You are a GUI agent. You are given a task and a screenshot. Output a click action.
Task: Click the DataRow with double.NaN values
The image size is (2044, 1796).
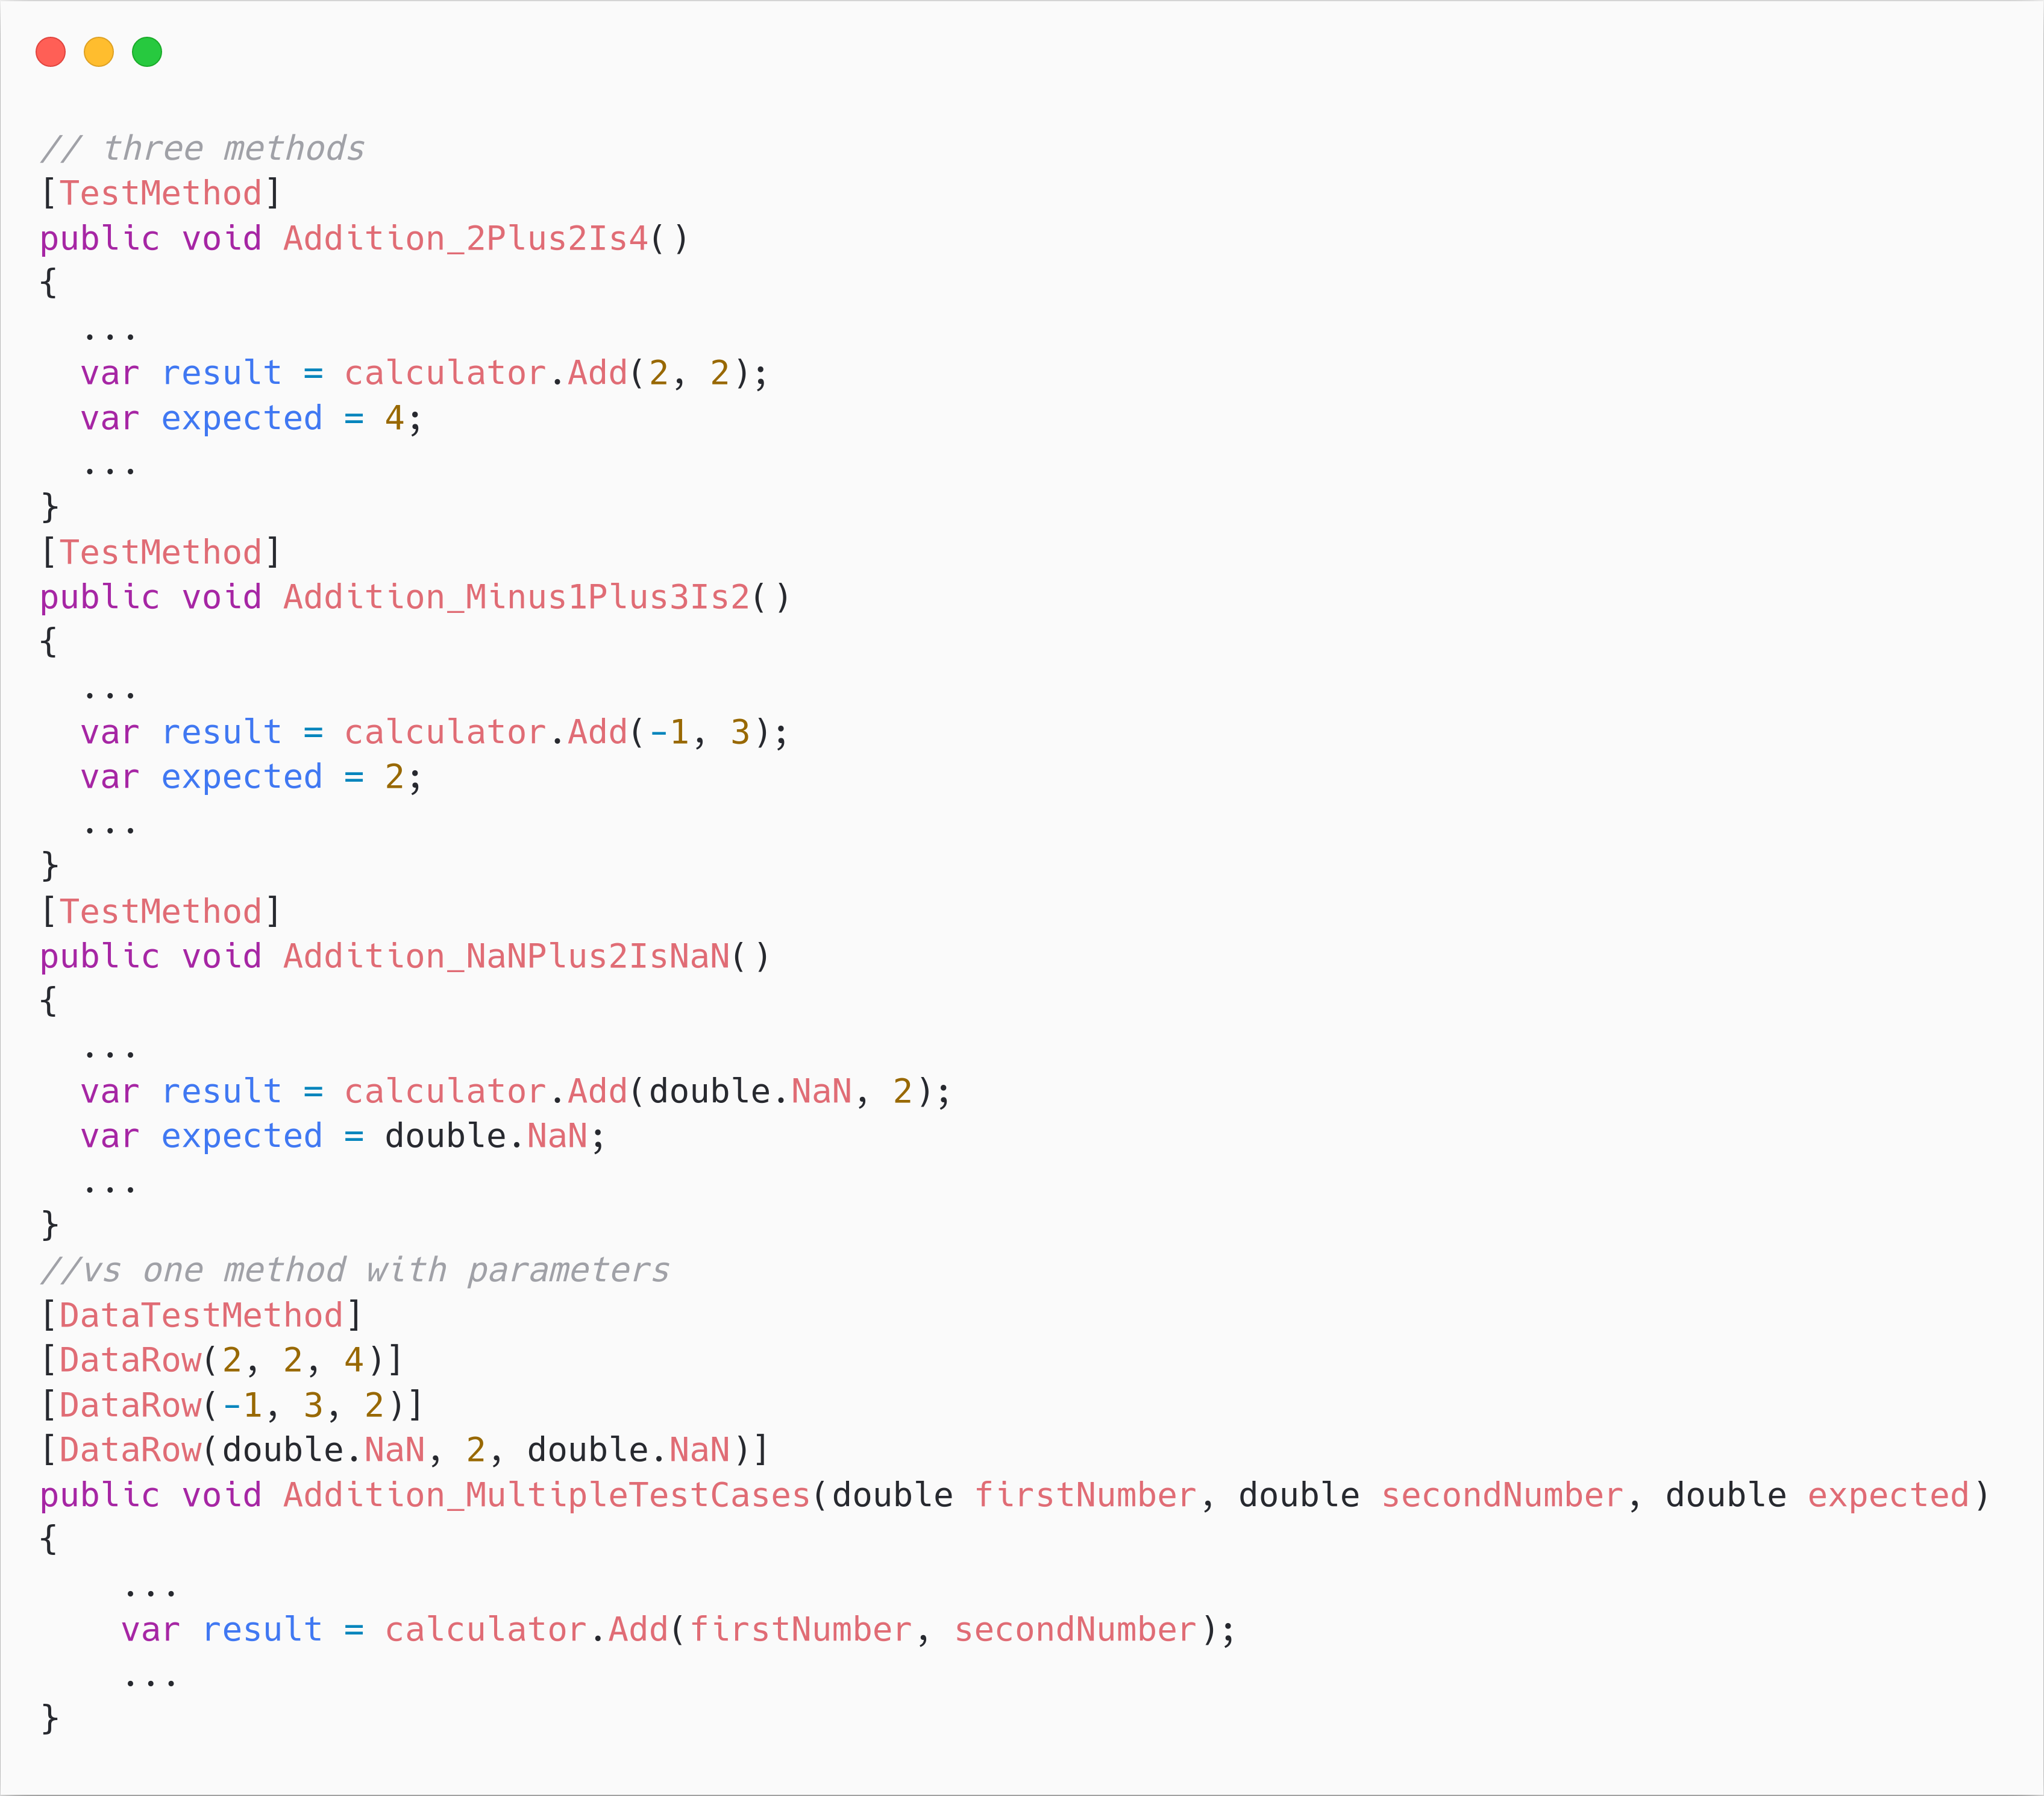point(403,1450)
